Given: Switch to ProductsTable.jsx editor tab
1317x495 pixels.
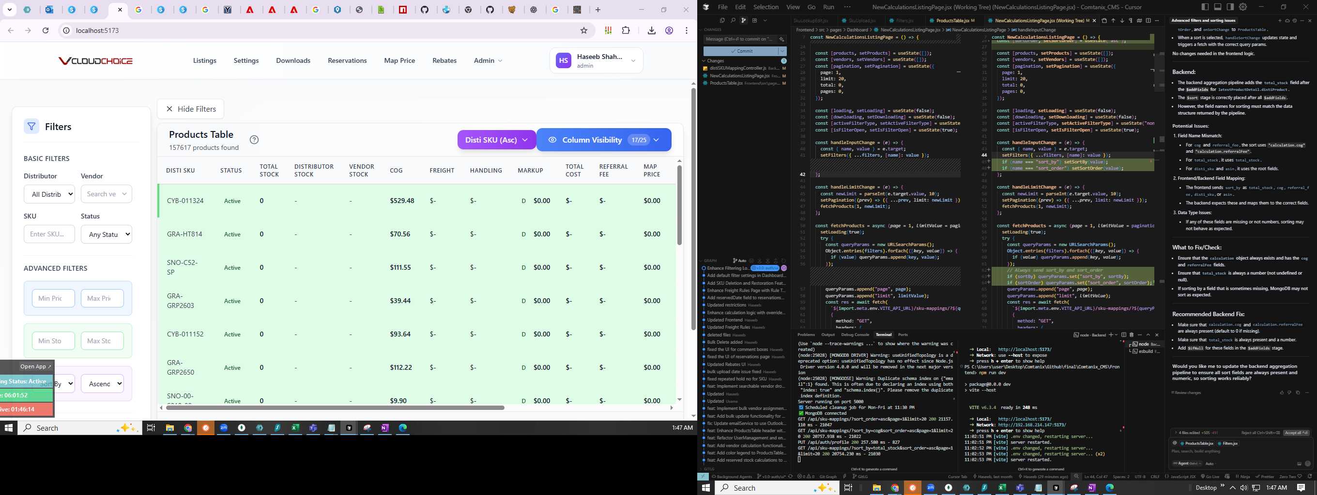Looking at the screenshot, I should (x=952, y=20).
